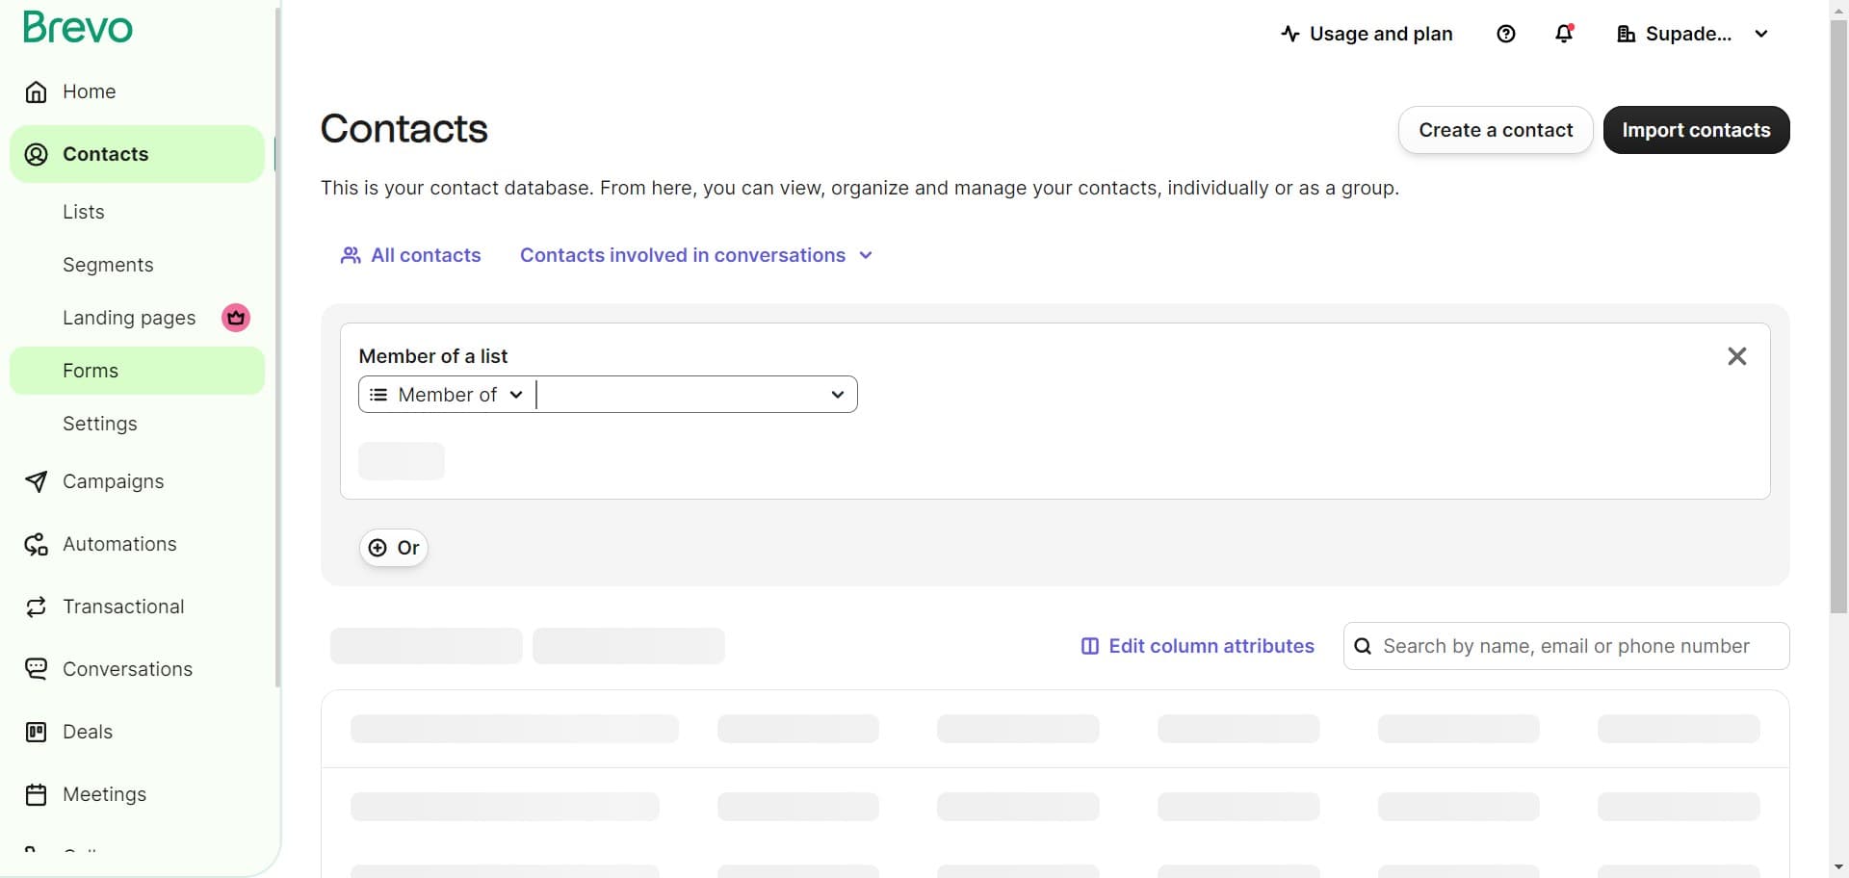Screen dimensions: 1849x878
Task: Open the Campaigns section
Action: (113, 481)
